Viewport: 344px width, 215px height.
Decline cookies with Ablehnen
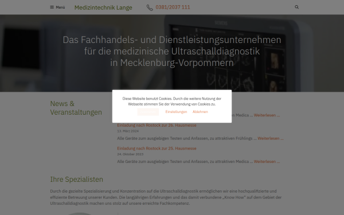point(200,112)
